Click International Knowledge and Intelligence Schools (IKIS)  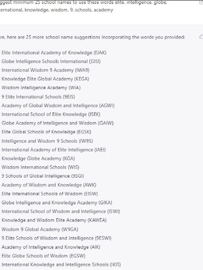click(x=61, y=264)
